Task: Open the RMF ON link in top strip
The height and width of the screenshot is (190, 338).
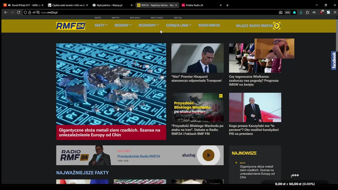Action: [x=178, y=18]
